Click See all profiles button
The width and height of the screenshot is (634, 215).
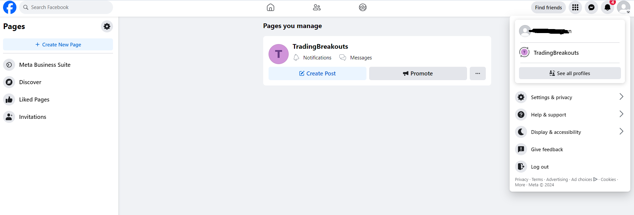point(570,73)
